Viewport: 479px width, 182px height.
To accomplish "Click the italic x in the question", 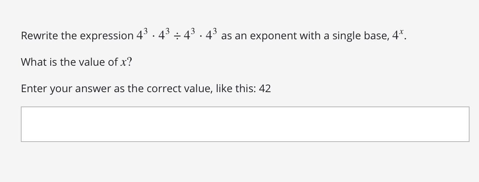I will coord(123,62).
